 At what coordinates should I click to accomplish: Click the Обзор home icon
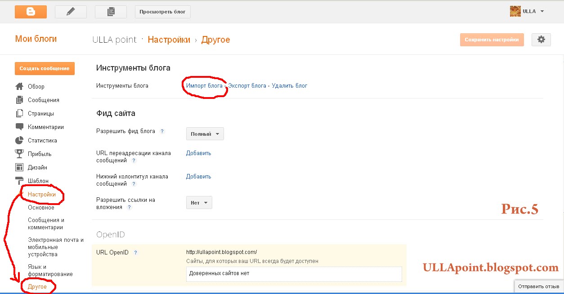click(19, 86)
